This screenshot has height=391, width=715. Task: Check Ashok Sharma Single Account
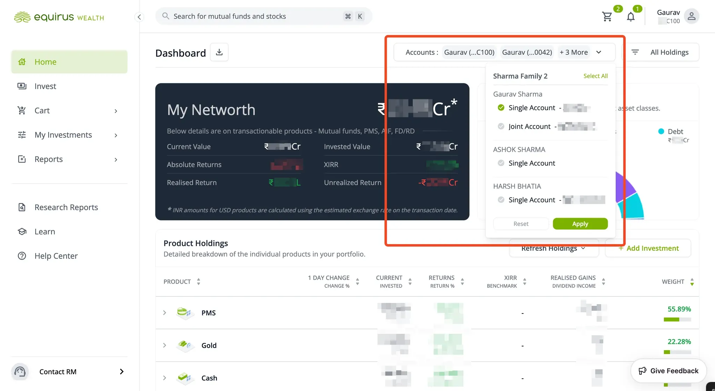[x=501, y=163]
